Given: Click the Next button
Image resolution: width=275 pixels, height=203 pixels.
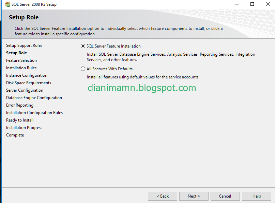Looking at the screenshot, I should point(194,196).
